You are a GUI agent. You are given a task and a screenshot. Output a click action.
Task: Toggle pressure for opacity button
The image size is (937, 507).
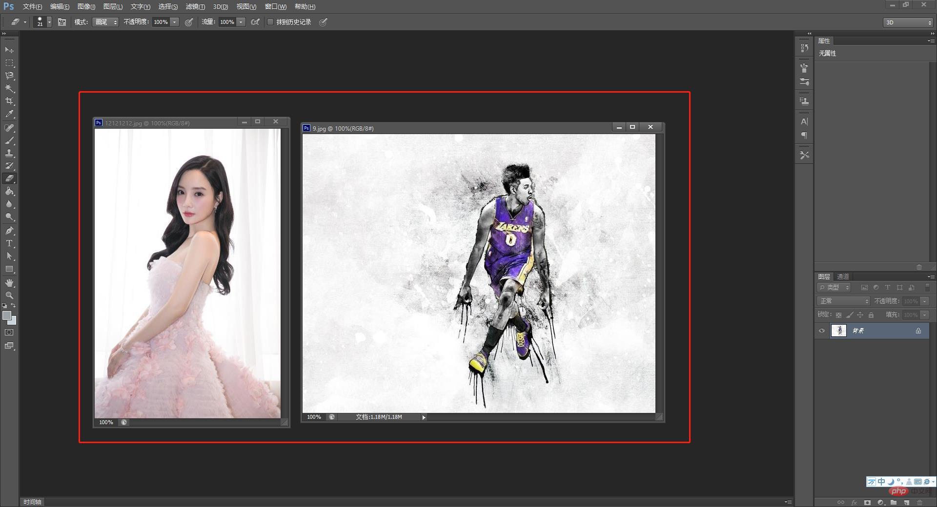(189, 22)
